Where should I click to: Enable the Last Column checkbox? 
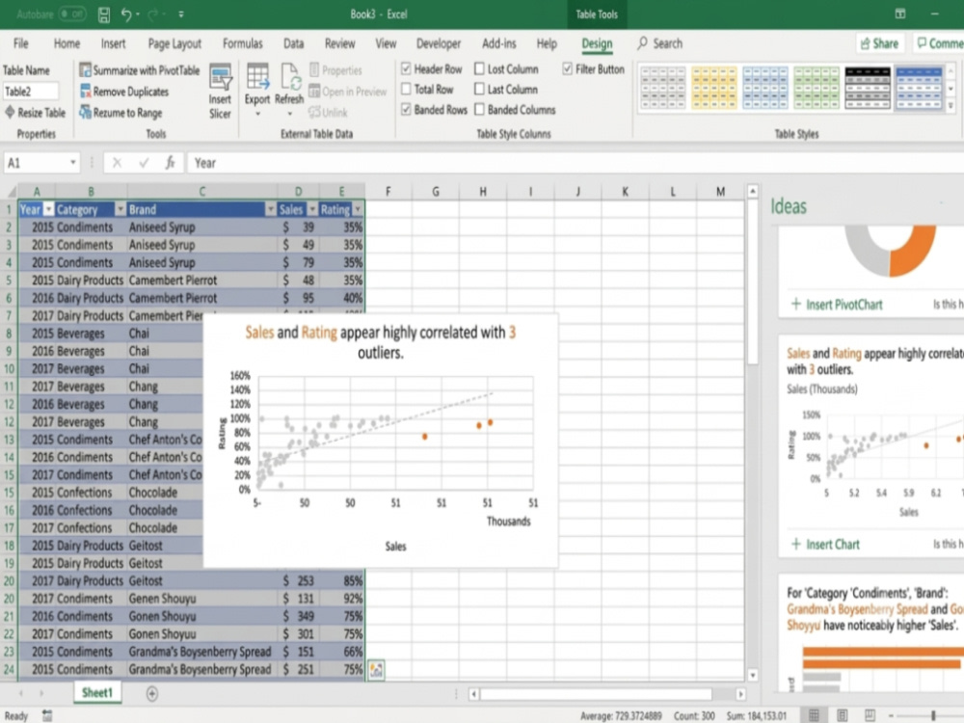coord(479,89)
